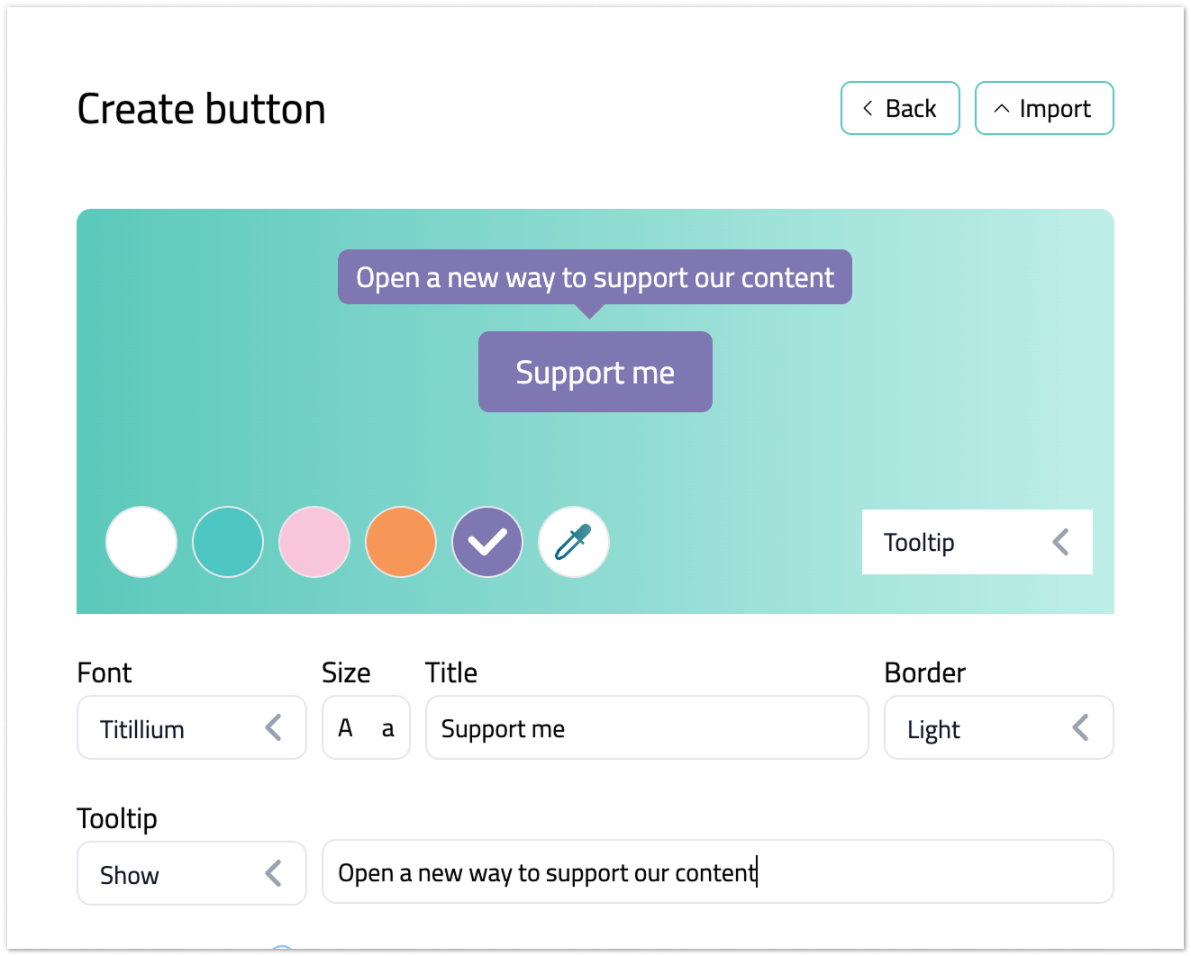The width and height of the screenshot is (1191, 956).
Task: Select the teal color swatch
Action: pos(228,542)
